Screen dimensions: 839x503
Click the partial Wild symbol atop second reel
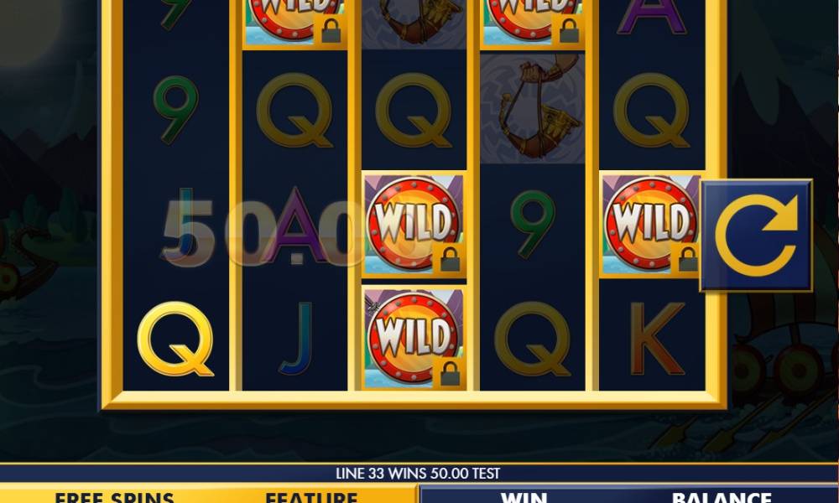click(294, 24)
